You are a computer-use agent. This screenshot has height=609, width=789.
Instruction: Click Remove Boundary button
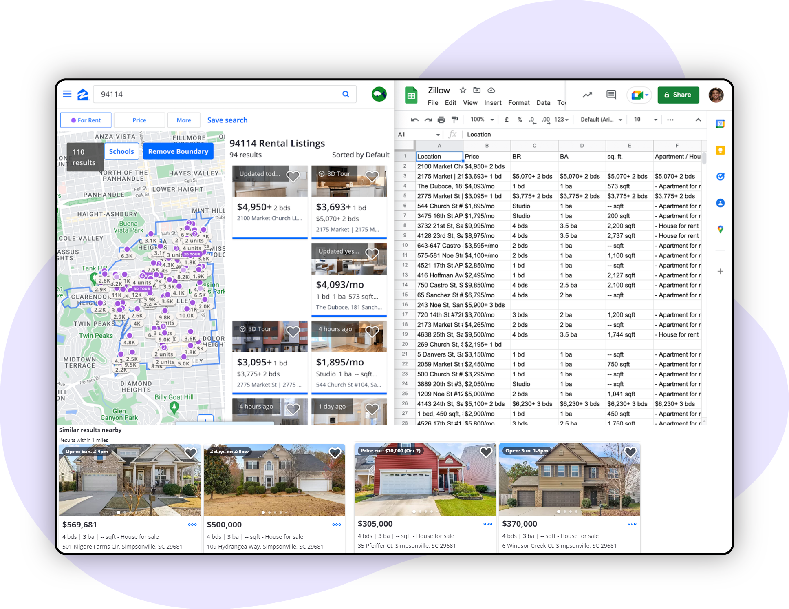pyautogui.click(x=178, y=151)
